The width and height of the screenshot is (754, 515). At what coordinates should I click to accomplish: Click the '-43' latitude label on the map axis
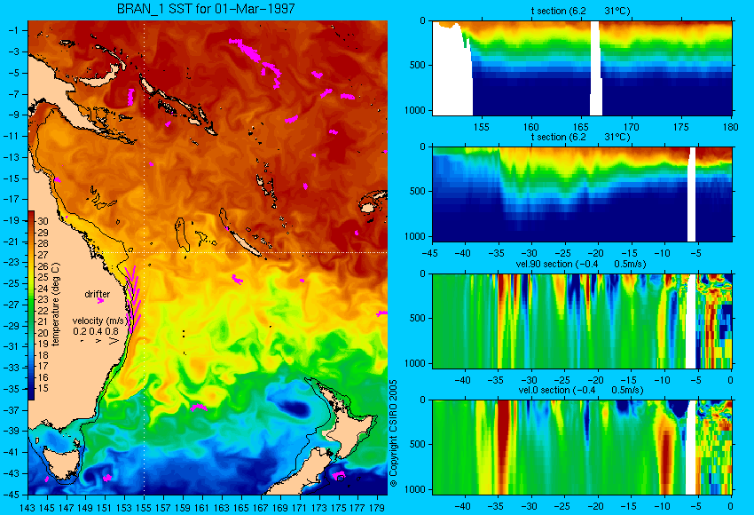[x=13, y=473]
